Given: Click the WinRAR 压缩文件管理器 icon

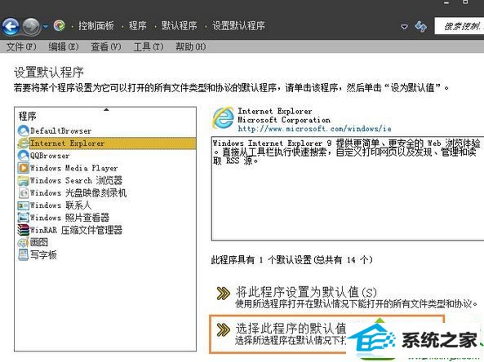Looking at the screenshot, I should click(23, 230).
